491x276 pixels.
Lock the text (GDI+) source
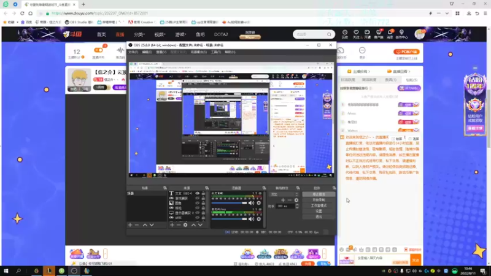(x=203, y=193)
